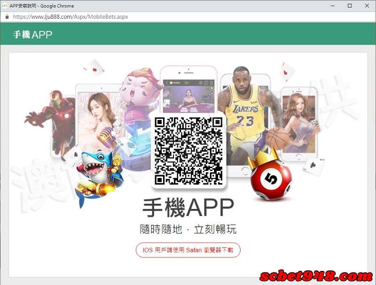This screenshot has width=376, height=285.
Task: Click the right phone with card dealer
Action: pyautogui.click(x=299, y=124)
